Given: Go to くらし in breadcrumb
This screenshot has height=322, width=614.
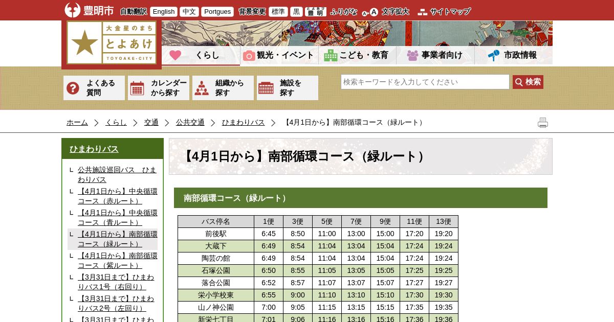Looking at the screenshot, I should (x=116, y=122).
